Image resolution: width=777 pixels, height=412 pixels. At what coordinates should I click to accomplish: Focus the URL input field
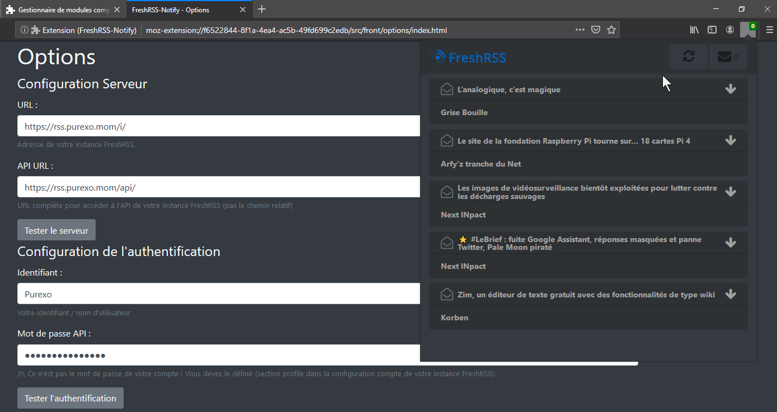219,126
